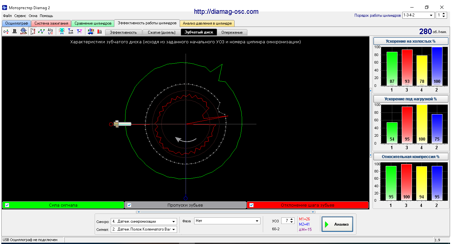The height and width of the screenshot is (244, 454).
Task: Increase the cylinder number spinner at top right
Action: [x=444, y=14]
